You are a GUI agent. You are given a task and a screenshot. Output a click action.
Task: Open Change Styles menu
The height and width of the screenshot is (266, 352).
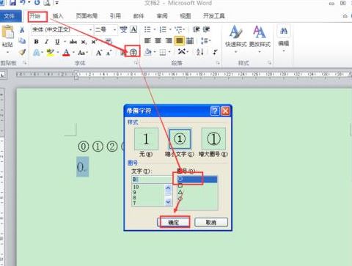tap(260, 39)
